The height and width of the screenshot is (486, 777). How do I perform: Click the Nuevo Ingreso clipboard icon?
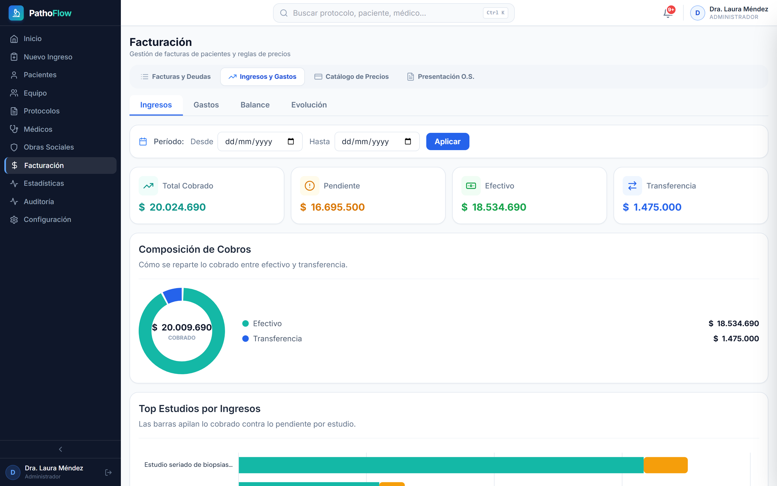point(14,57)
